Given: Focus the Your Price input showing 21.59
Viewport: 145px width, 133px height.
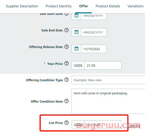Looking at the screenshot, I should (x=103, y=65).
